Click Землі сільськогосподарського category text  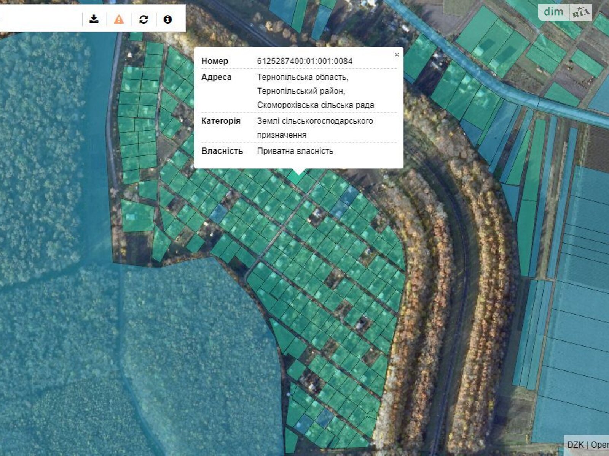tap(315, 121)
